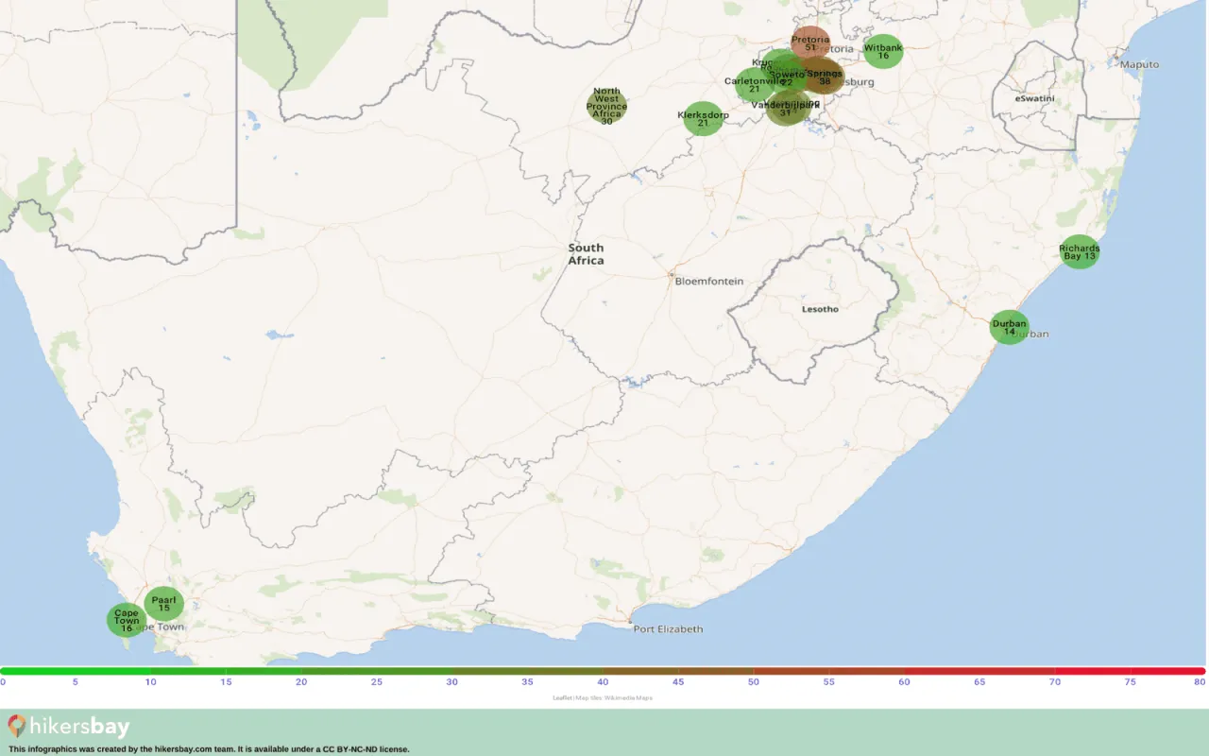Open the hikersbay brand name link
The image size is (1209, 756).
pos(79,727)
